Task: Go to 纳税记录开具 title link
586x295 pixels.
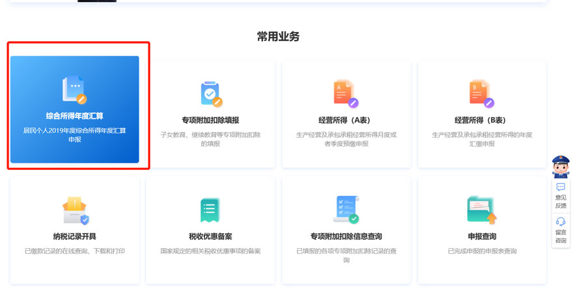Action: pos(75,236)
